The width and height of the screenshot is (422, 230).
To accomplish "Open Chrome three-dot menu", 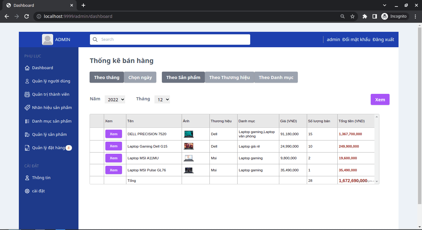I will click(x=415, y=16).
